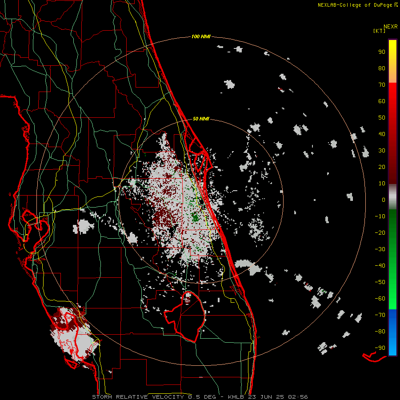The width and height of the screenshot is (400, 400).
Task: Click the -10 value on the velocity scale
Action: coord(380,216)
